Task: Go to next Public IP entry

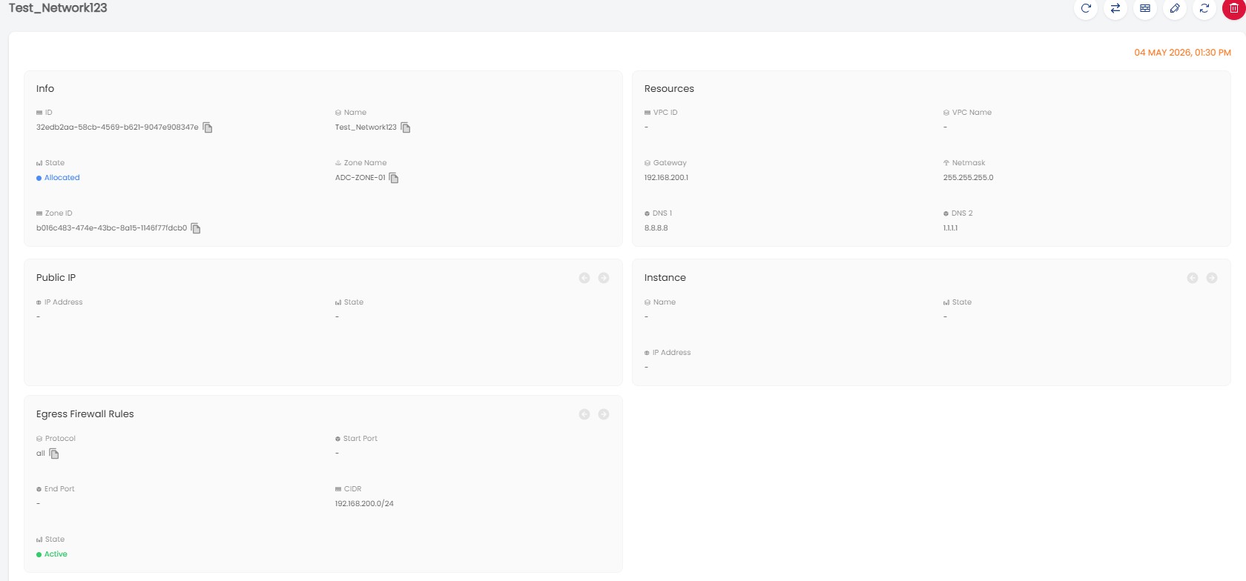Action: click(604, 278)
